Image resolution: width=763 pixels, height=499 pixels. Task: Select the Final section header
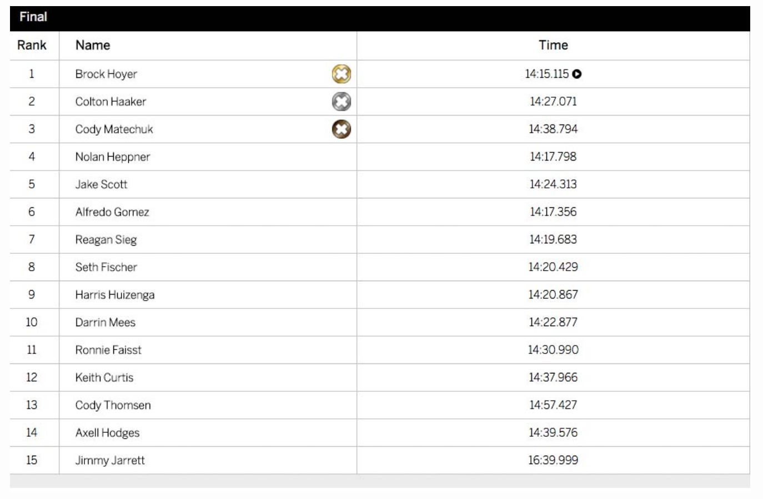click(x=380, y=18)
